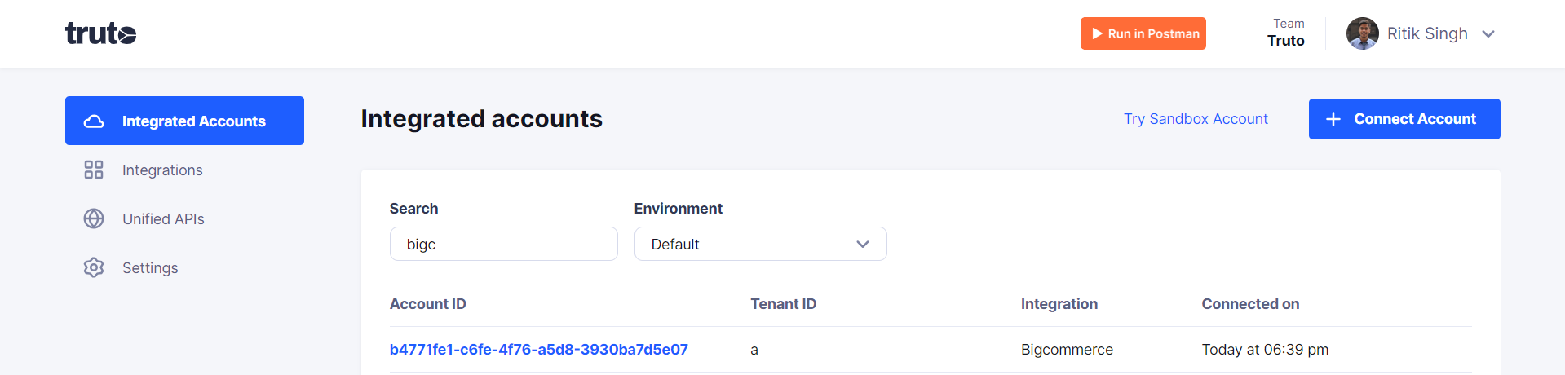Click Ritik Singh's profile avatar

[1362, 33]
